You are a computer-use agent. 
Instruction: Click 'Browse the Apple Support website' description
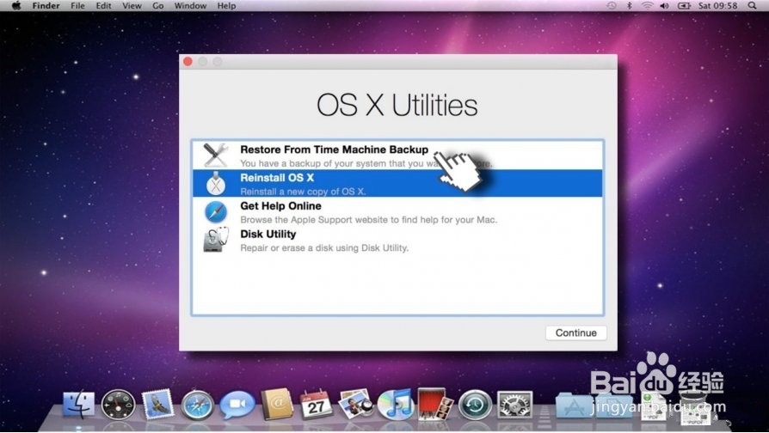[x=369, y=220]
